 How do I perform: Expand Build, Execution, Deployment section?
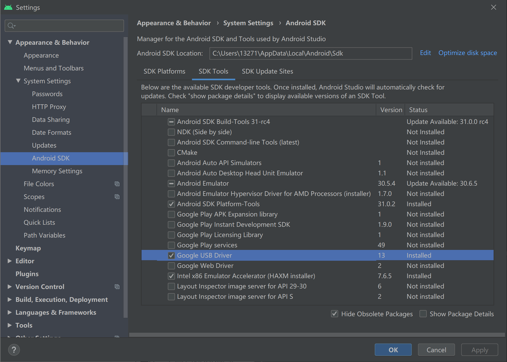(10, 300)
